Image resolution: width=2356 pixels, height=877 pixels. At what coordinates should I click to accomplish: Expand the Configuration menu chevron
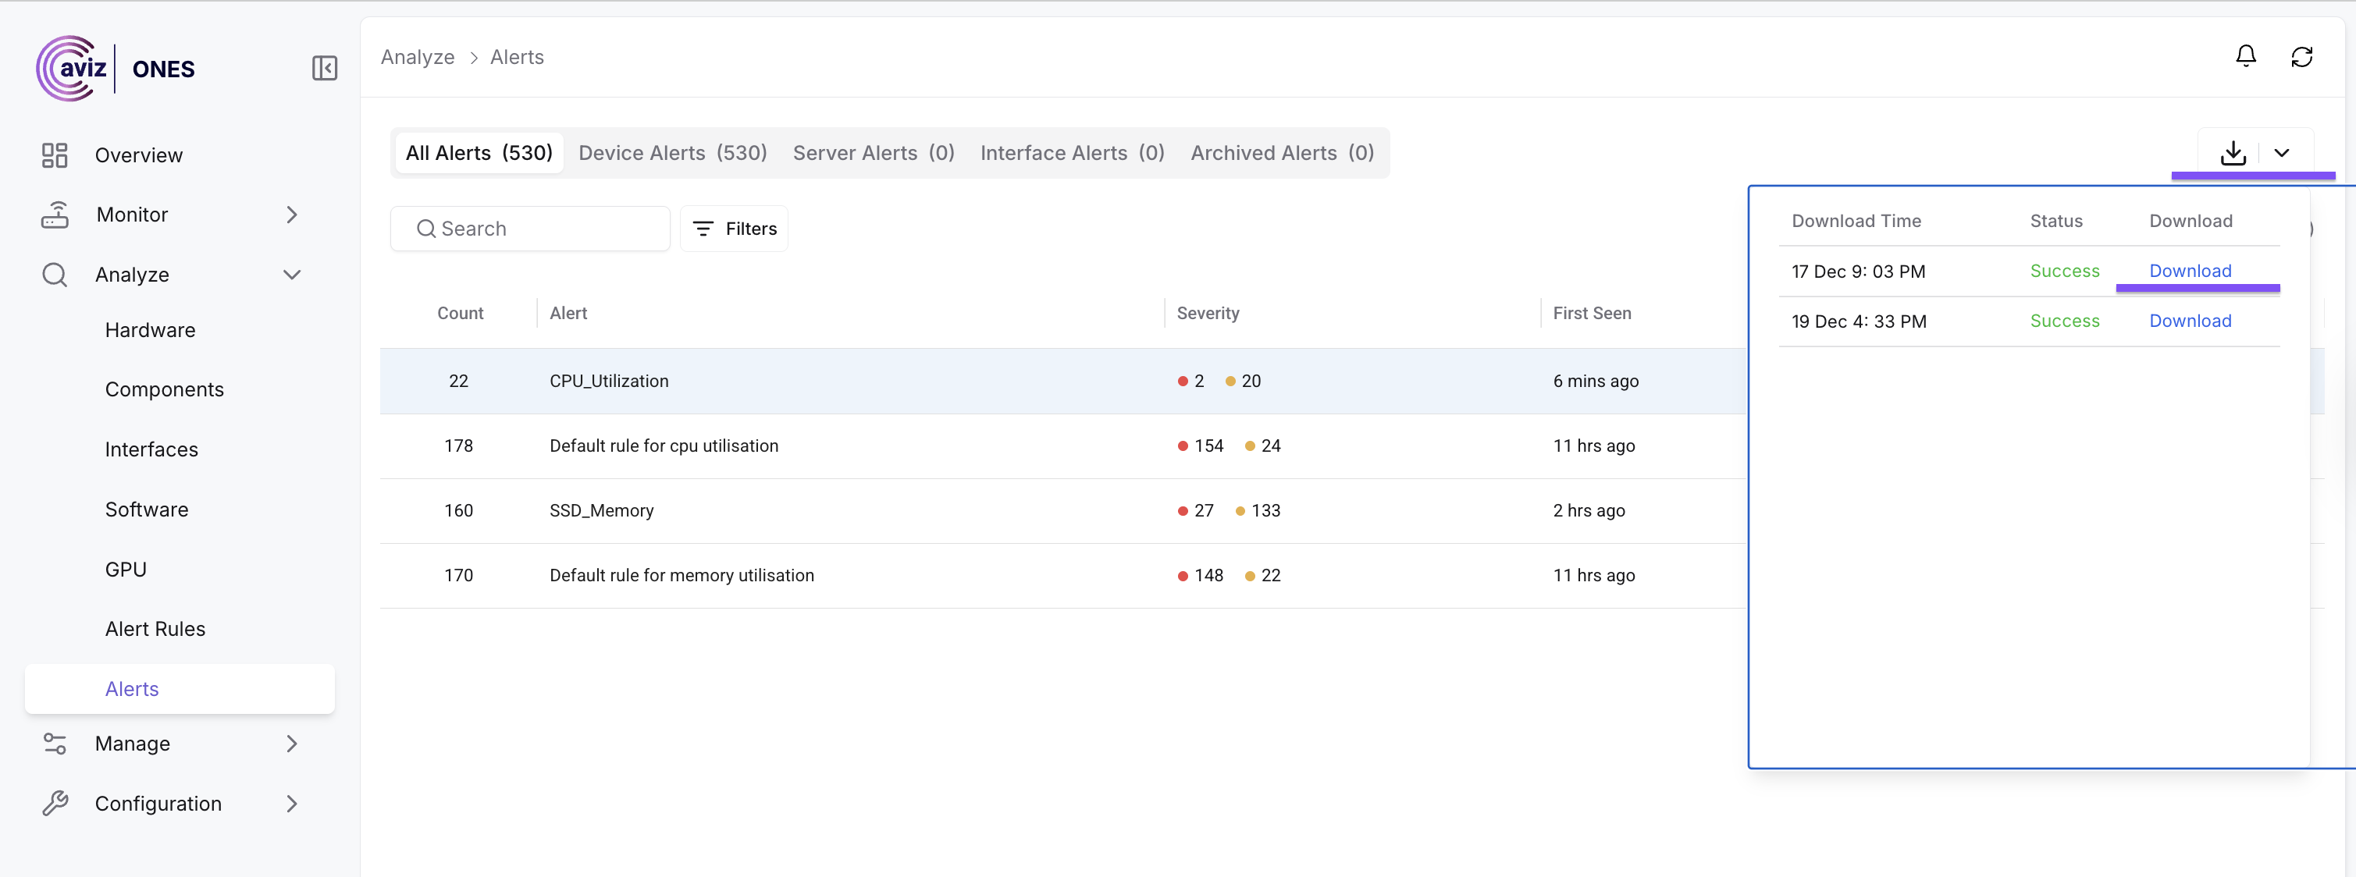pyautogui.click(x=292, y=803)
